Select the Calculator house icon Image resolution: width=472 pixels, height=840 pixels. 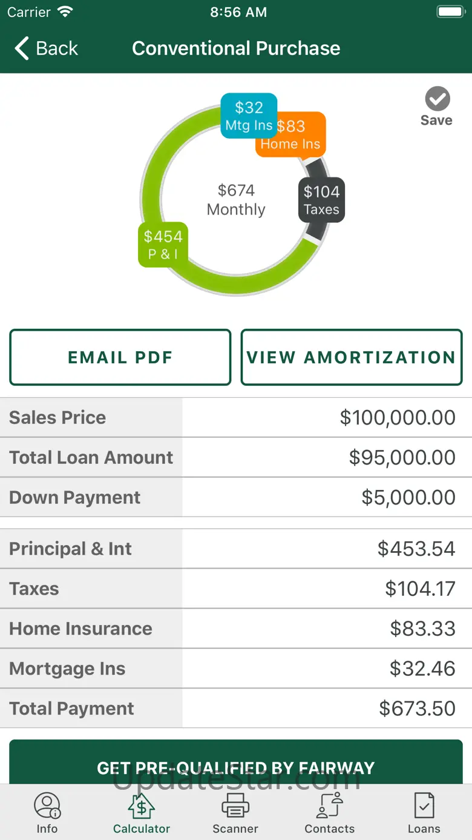[x=141, y=806]
